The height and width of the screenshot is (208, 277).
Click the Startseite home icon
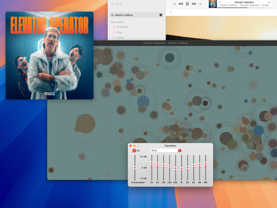114,27
